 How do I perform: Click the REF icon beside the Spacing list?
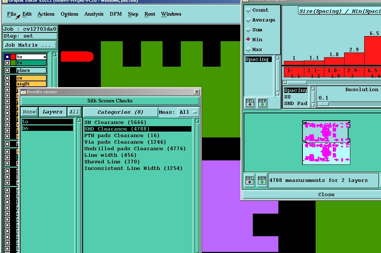point(262,102)
